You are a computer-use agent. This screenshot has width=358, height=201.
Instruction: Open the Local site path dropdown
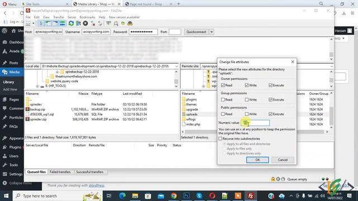(x=177, y=66)
